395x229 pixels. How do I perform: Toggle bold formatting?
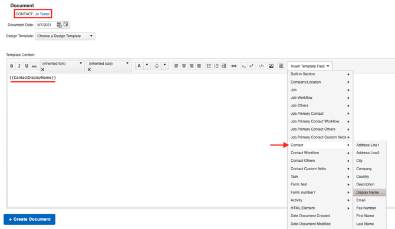12,66
